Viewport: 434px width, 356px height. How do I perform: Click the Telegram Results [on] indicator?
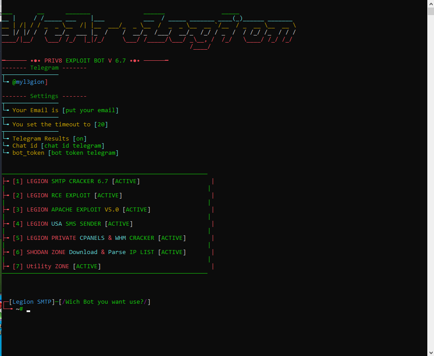tap(80, 139)
